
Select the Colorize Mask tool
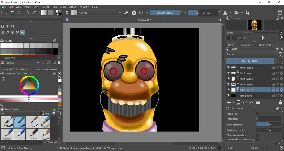tap(13, 32)
